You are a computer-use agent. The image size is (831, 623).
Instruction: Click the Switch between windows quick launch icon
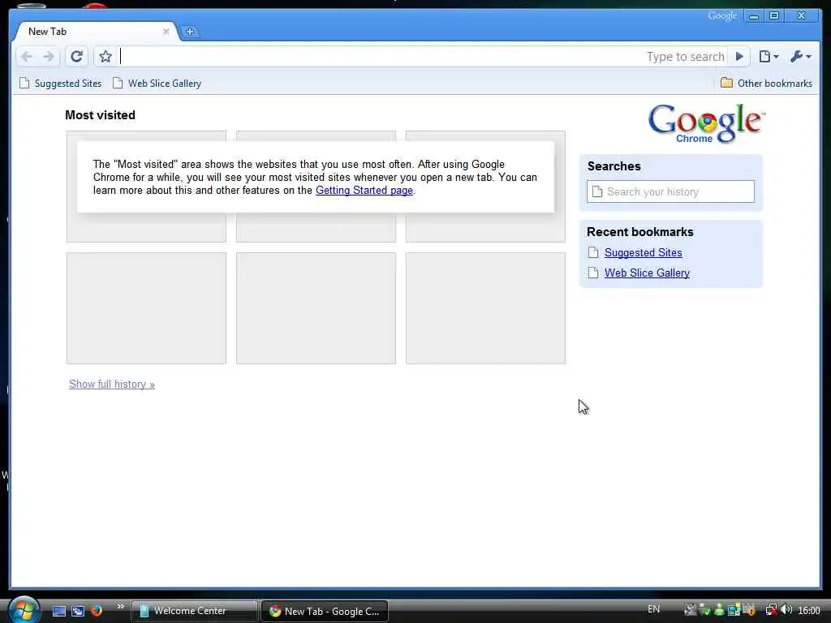coord(78,611)
